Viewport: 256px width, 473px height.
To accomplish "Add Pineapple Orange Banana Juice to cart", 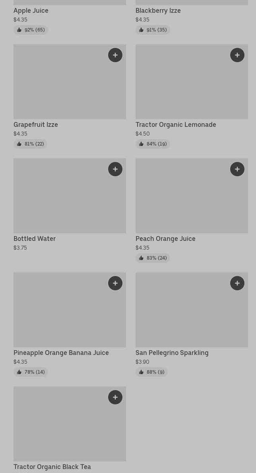I will point(115,283).
